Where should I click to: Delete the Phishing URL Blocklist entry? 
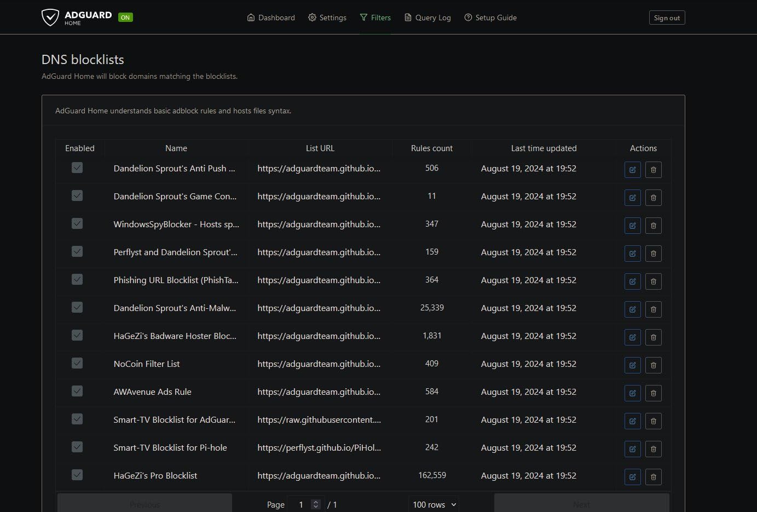tap(653, 281)
